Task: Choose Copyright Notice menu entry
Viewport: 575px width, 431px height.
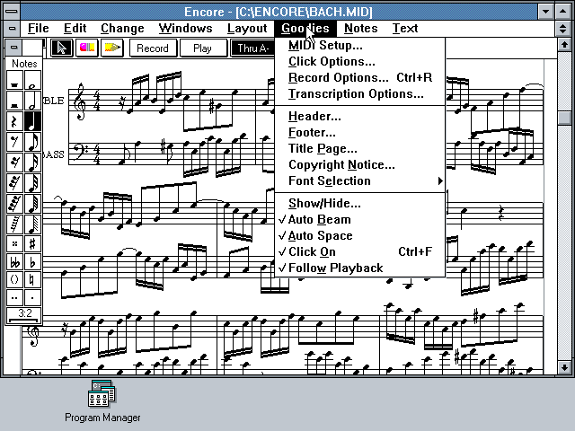Action: coord(359,164)
